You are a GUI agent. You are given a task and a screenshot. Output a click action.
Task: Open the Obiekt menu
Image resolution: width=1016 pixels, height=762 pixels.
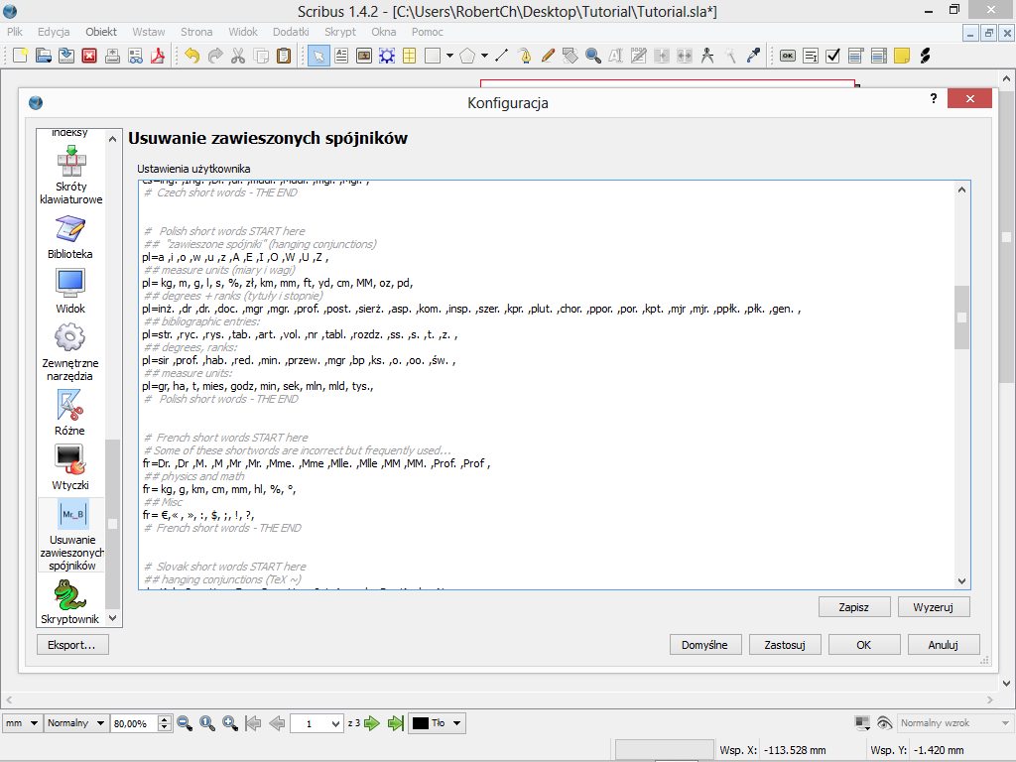[100, 32]
